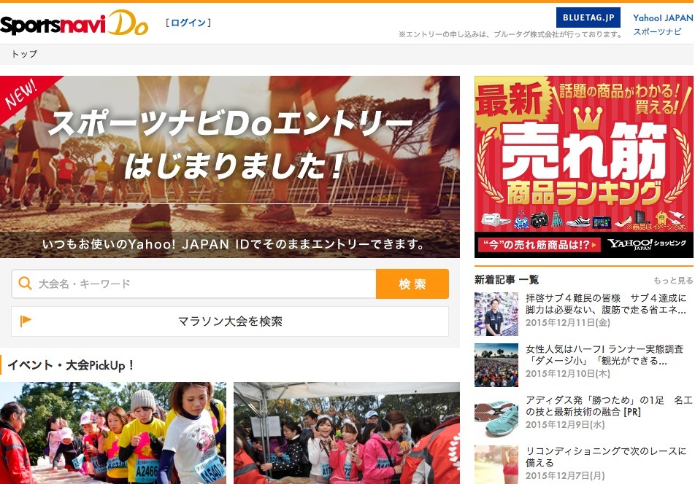Open article 拝啓サブ4難民の皆様
The width and height of the screenshot is (695, 484).
606,304
